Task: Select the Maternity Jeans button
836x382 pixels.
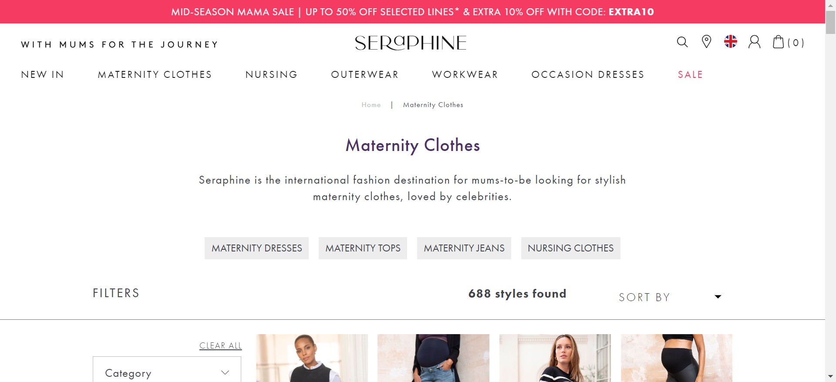Action: (x=464, y=248)
